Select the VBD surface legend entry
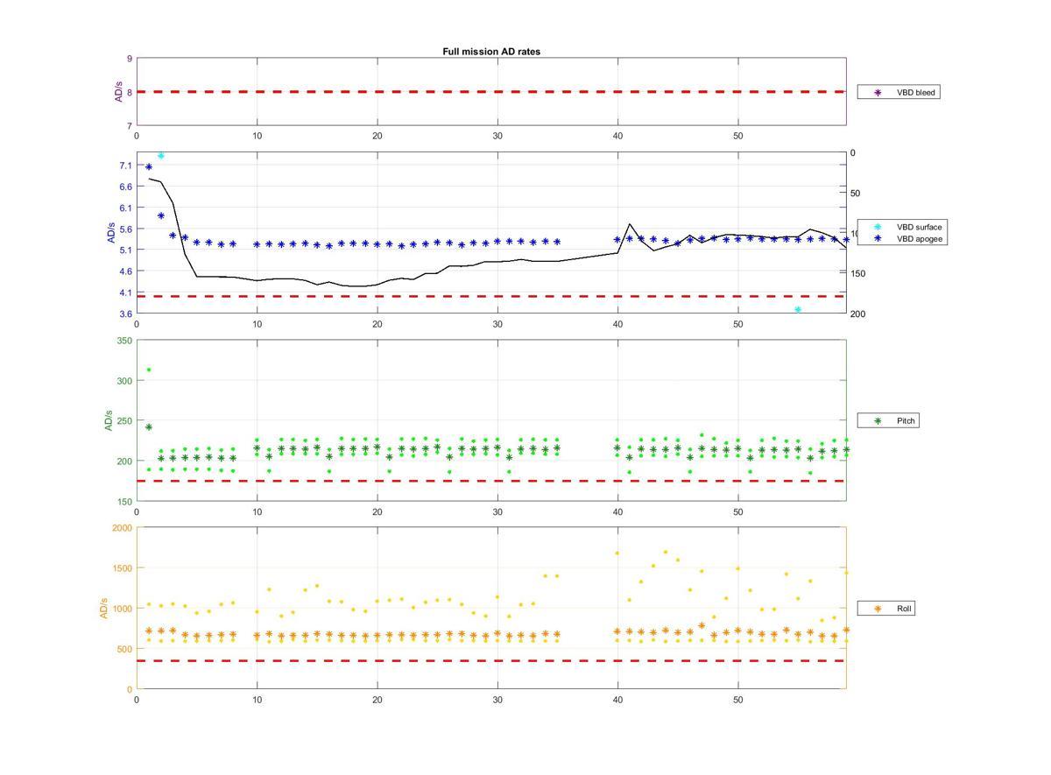The height and width of the screenshot is (775, 1051). (x=904, y=227)
